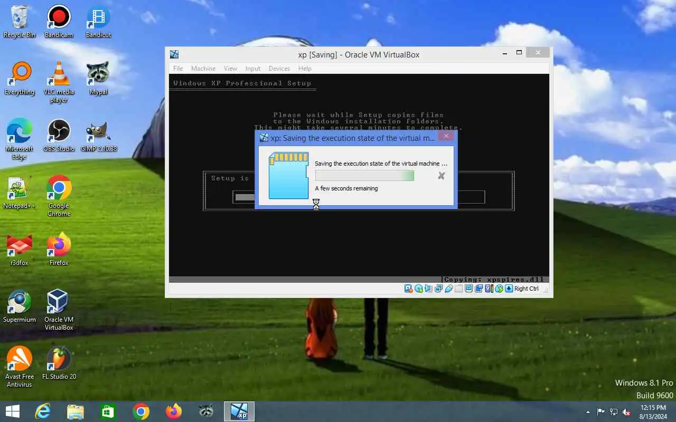This screenshot has width=676, height=422.
Task: Cancel saving via the X beside progress bar
Action: [442, 176]
